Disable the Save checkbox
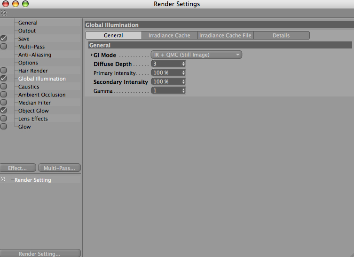 (3, 39)
